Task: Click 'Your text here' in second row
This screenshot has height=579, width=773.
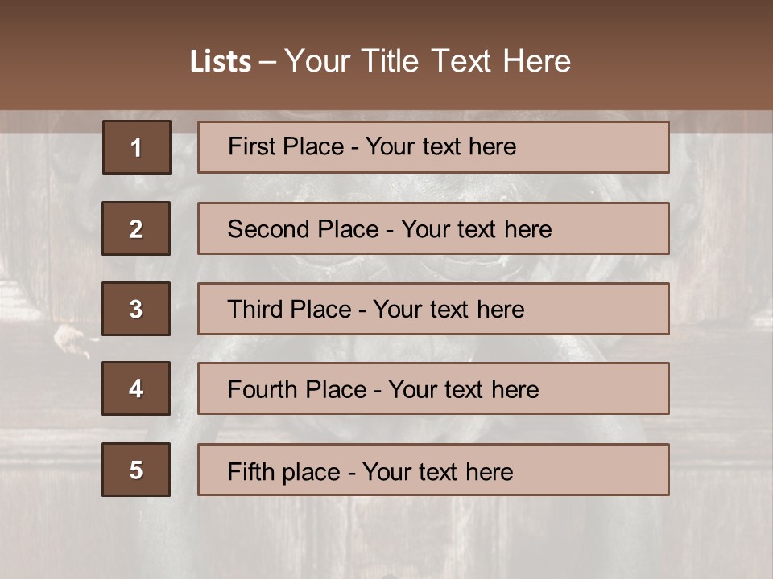Action: [476, 229]
